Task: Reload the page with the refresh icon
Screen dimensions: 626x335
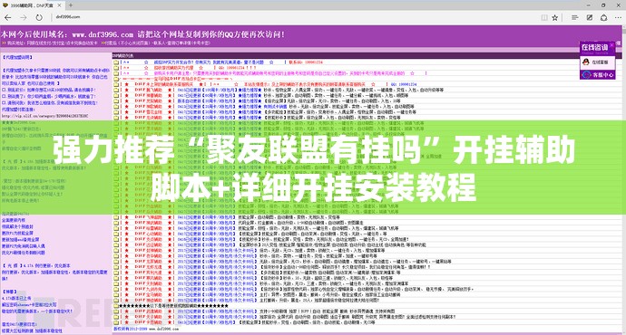Action: pos(39,17)
